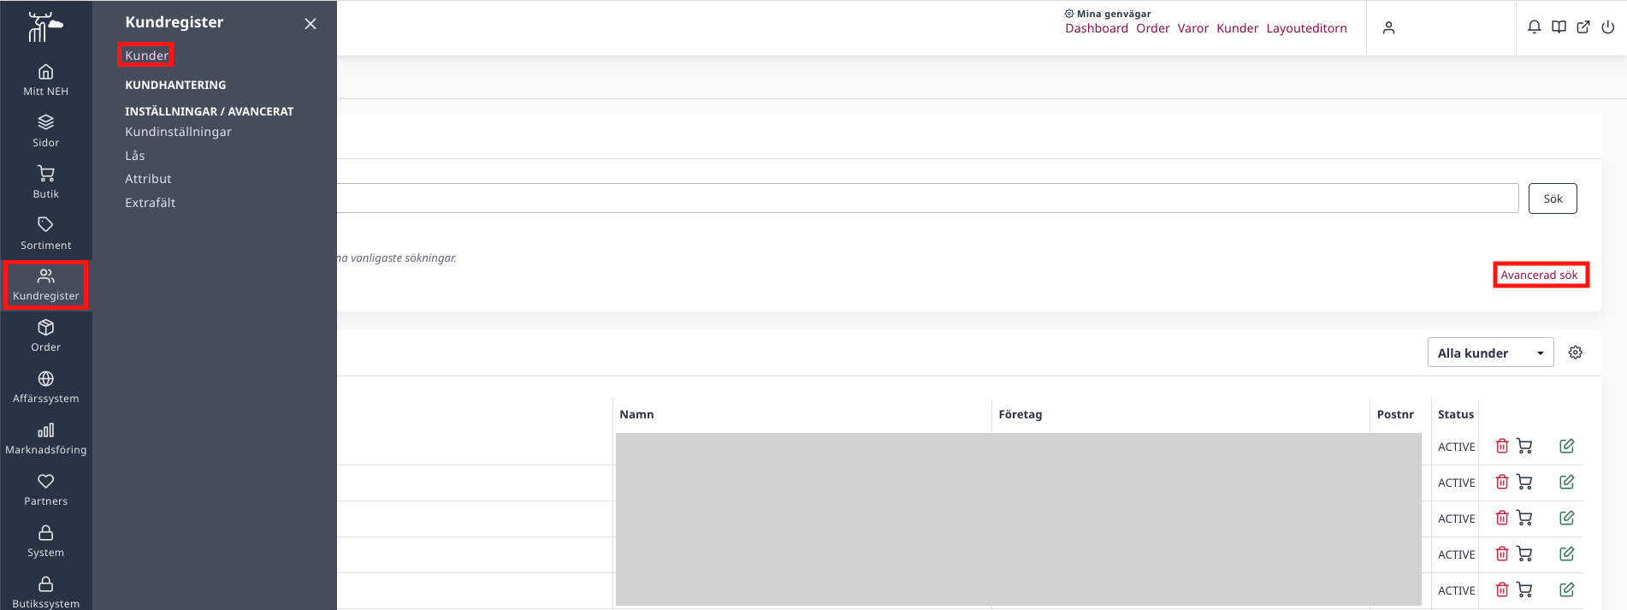
Task: Open Butik cart section in sidebar
Action: click(46, 182)
